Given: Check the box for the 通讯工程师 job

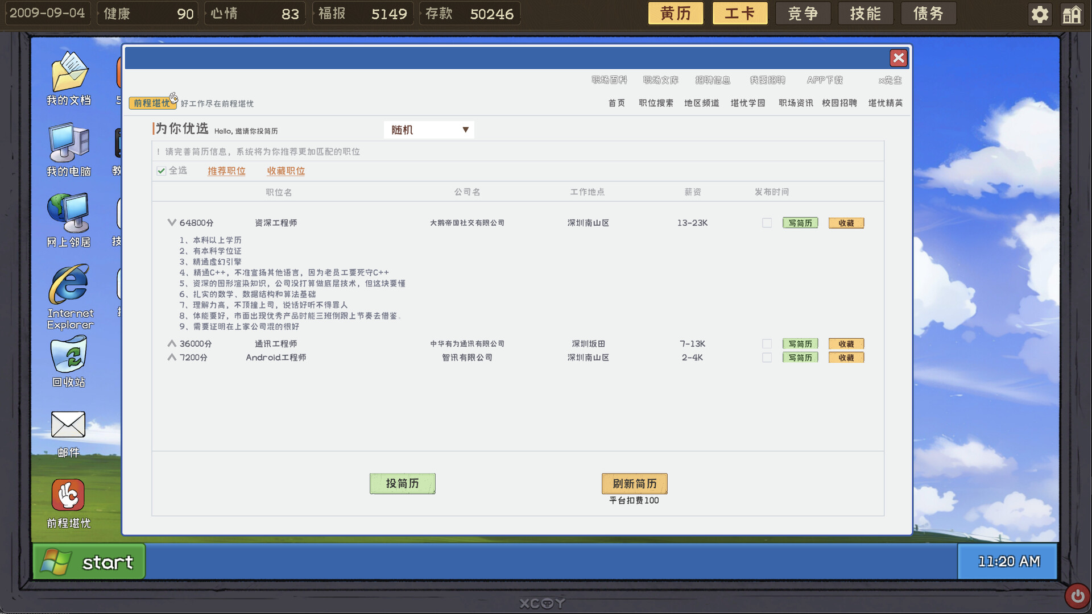Looking at the screenshot, I should (x=767, y=343).
